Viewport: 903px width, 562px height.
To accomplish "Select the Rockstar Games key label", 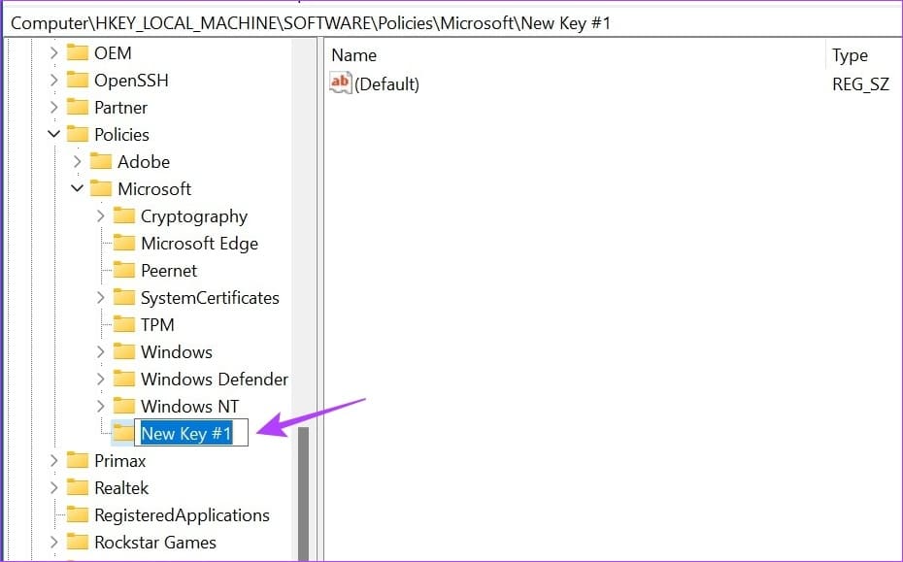I will (x=155, y=542).
